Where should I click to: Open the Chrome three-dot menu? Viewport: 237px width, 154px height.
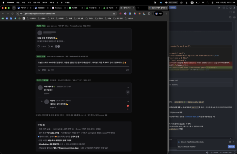point(166,13)
